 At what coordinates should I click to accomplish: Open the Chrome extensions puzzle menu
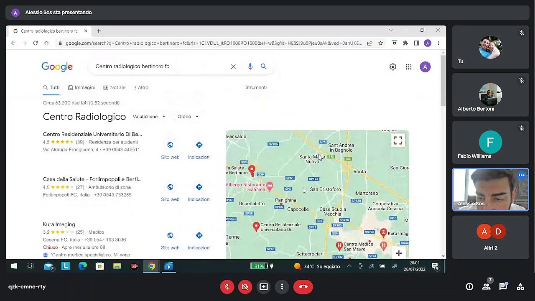coord(405,43)
